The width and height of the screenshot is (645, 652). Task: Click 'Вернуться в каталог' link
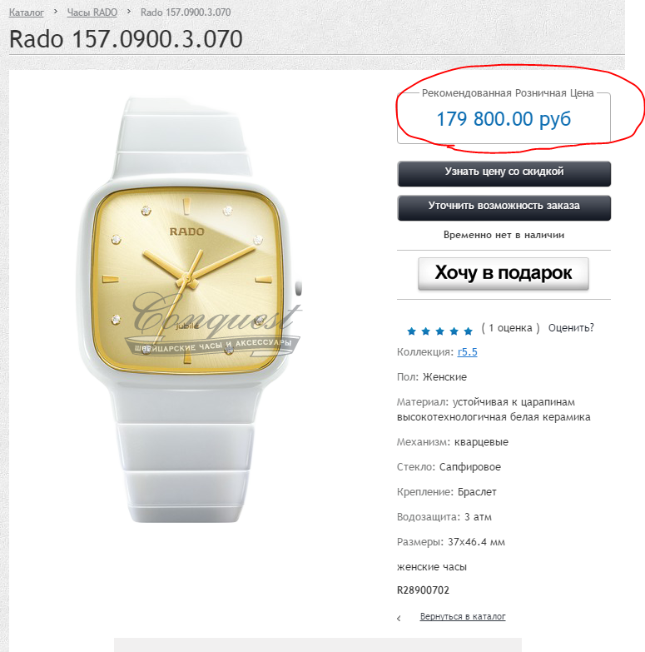463,616
